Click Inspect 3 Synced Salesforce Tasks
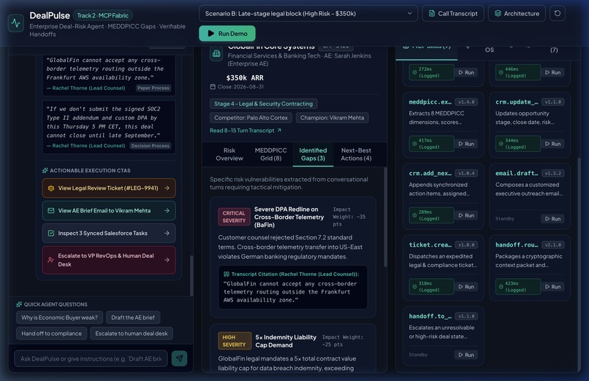Screen dimensions: 589x381 point(109,234)
